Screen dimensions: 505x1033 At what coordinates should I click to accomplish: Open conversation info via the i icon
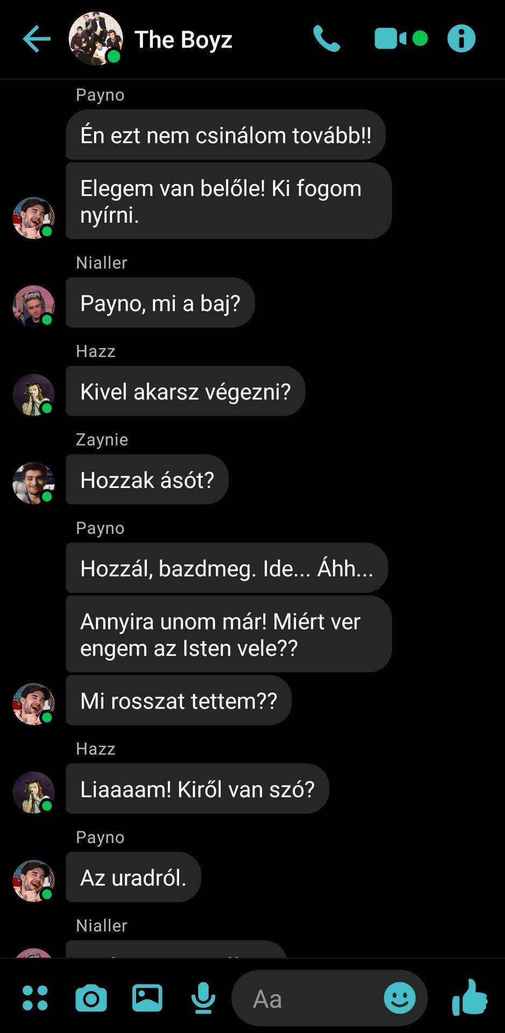461,39
